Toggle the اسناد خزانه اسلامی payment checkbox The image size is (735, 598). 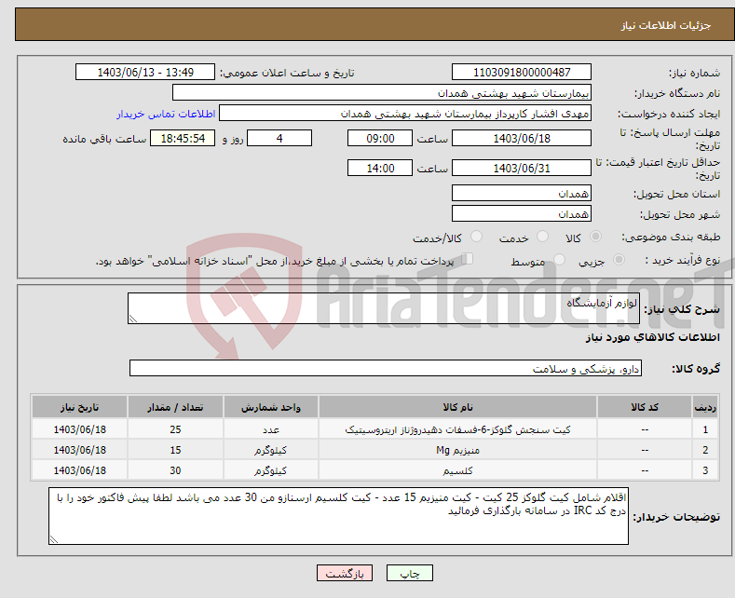tap(468, 259)
